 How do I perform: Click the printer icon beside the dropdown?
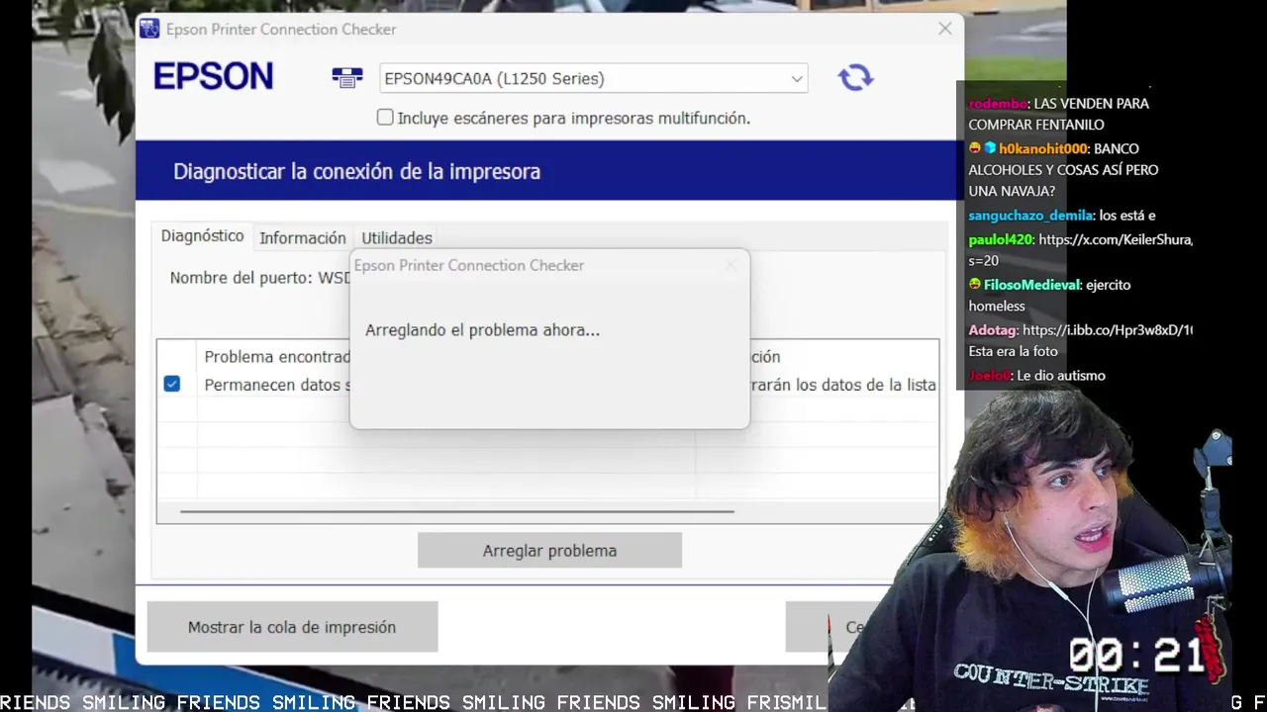346,77
